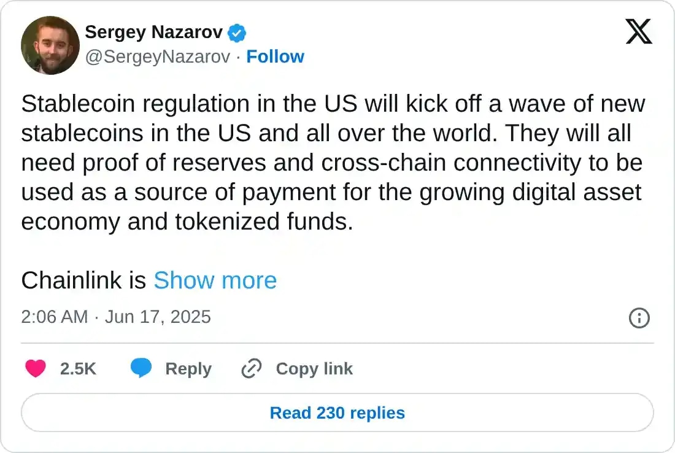Click the chain link copy icon

click(252, 368)
